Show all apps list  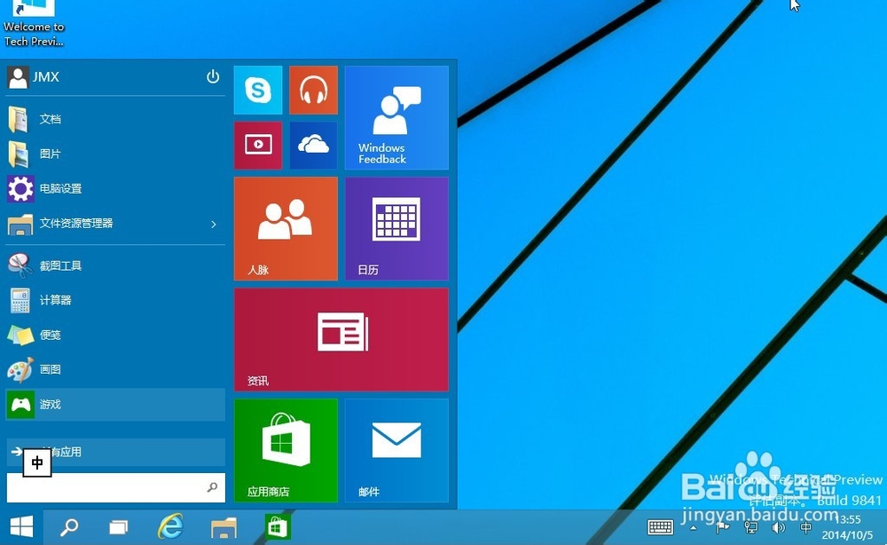tap(115, 452)
